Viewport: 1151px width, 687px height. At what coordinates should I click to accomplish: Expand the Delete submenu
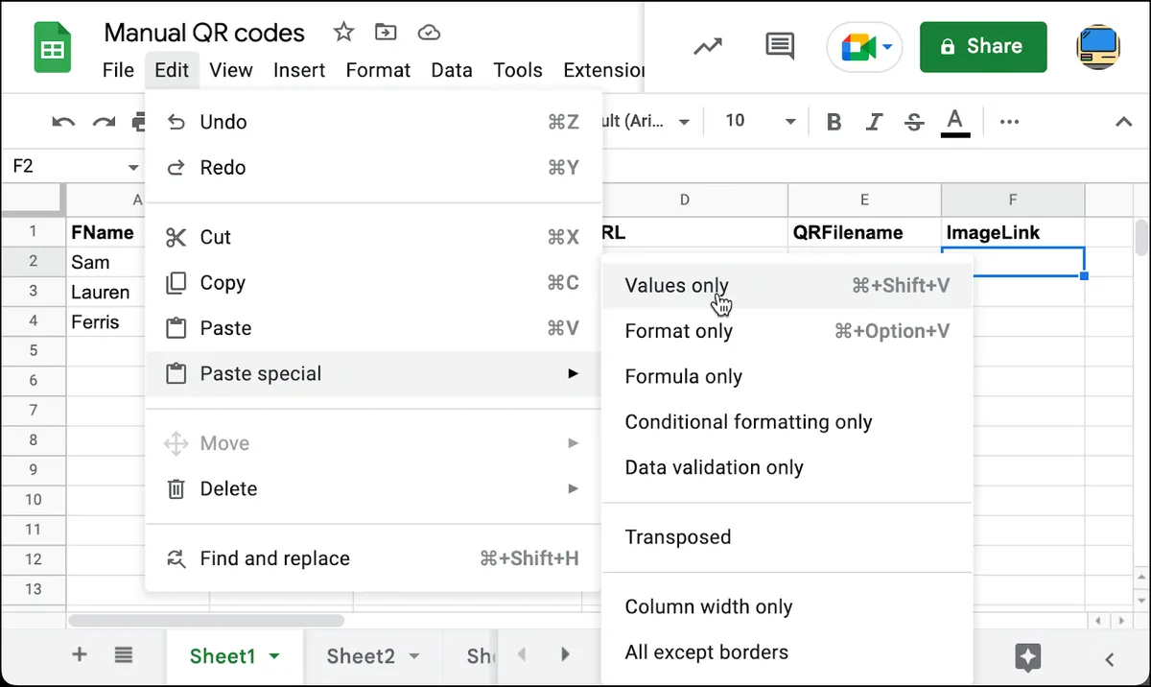373,489
